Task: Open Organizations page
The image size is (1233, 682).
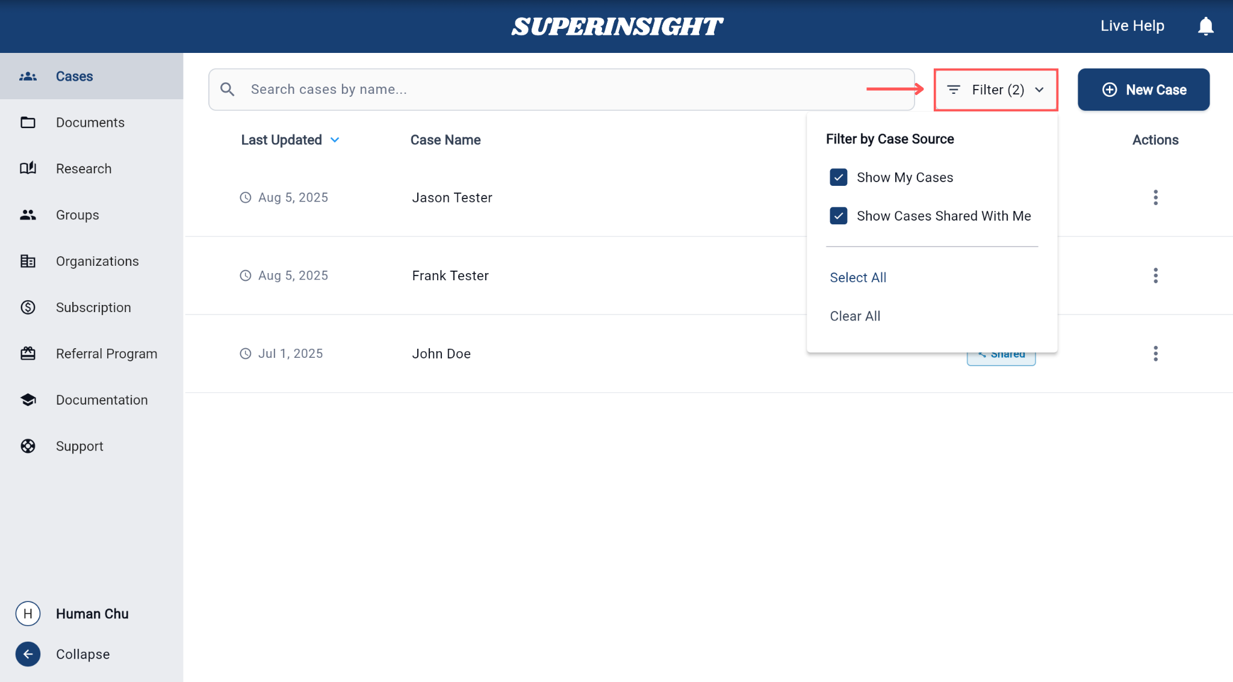Action: pyautogui.click(x=92, y=261)
